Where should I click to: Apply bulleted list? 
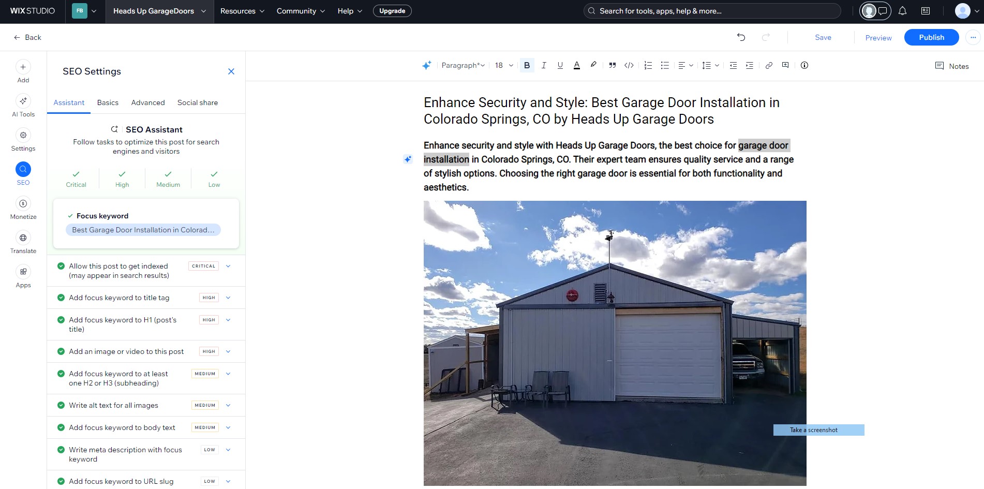665,66
